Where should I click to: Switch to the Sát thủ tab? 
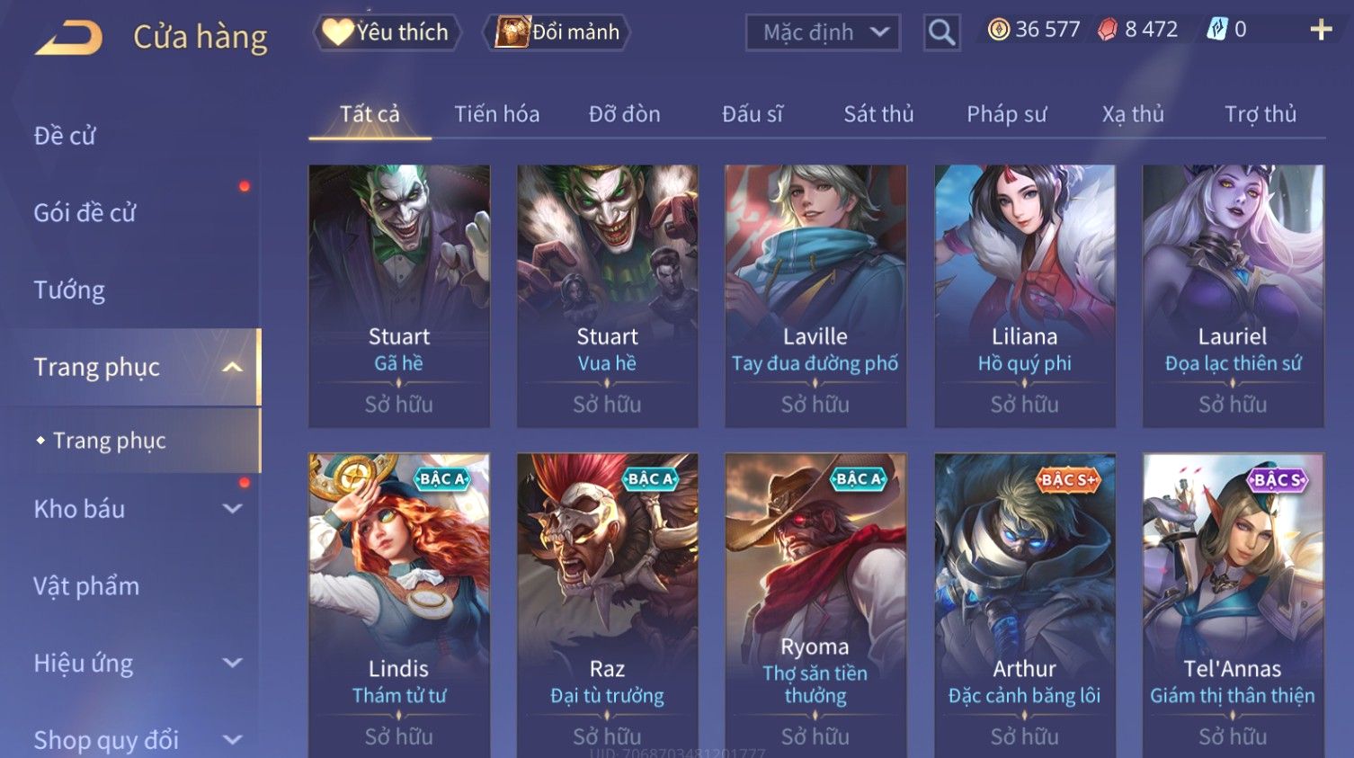click(x=878, y=114)
